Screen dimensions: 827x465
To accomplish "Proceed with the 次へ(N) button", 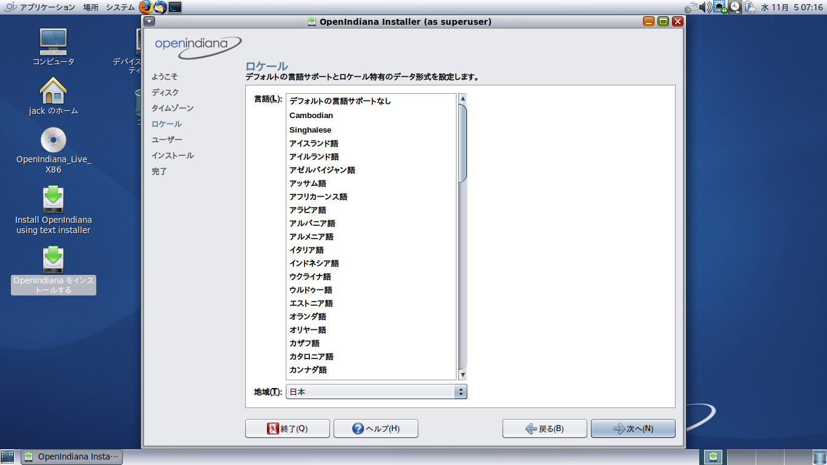I will [633, 429].
